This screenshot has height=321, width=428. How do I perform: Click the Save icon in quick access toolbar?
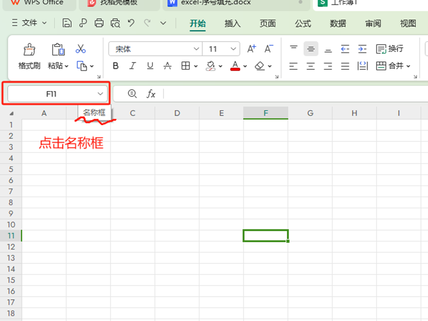click(67, 23)
